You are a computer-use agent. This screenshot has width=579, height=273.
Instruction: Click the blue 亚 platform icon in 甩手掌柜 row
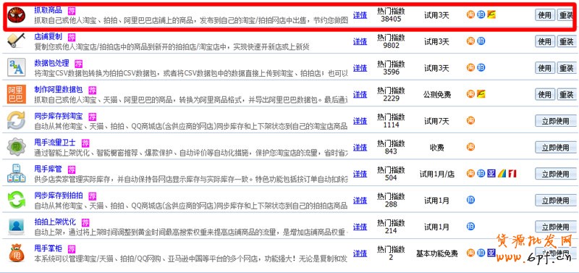(491, 253)
